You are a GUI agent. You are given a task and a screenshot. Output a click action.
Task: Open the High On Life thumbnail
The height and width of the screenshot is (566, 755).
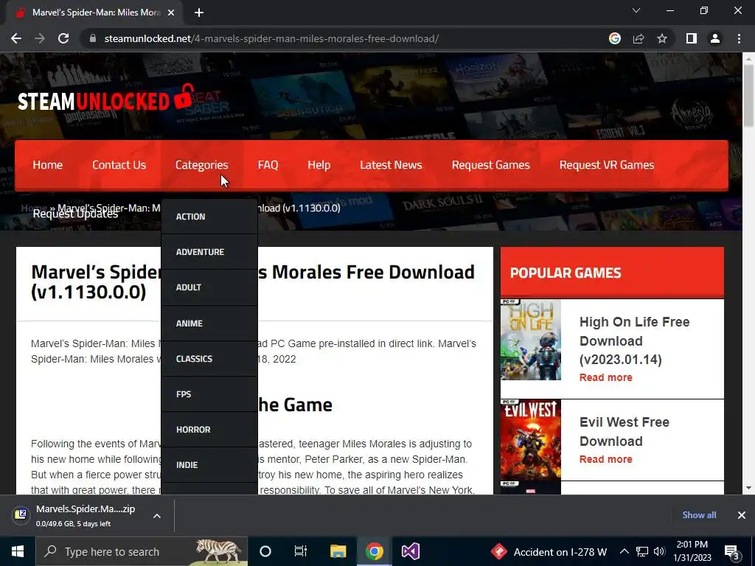(531, 340)
